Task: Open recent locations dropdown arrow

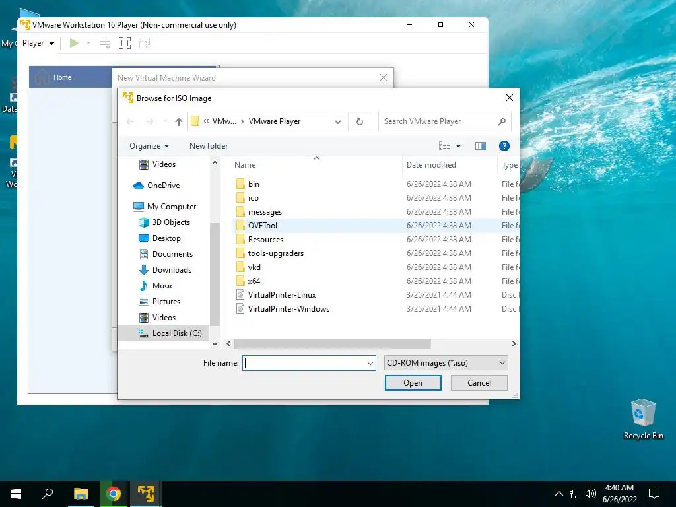Action: [165, 122]
